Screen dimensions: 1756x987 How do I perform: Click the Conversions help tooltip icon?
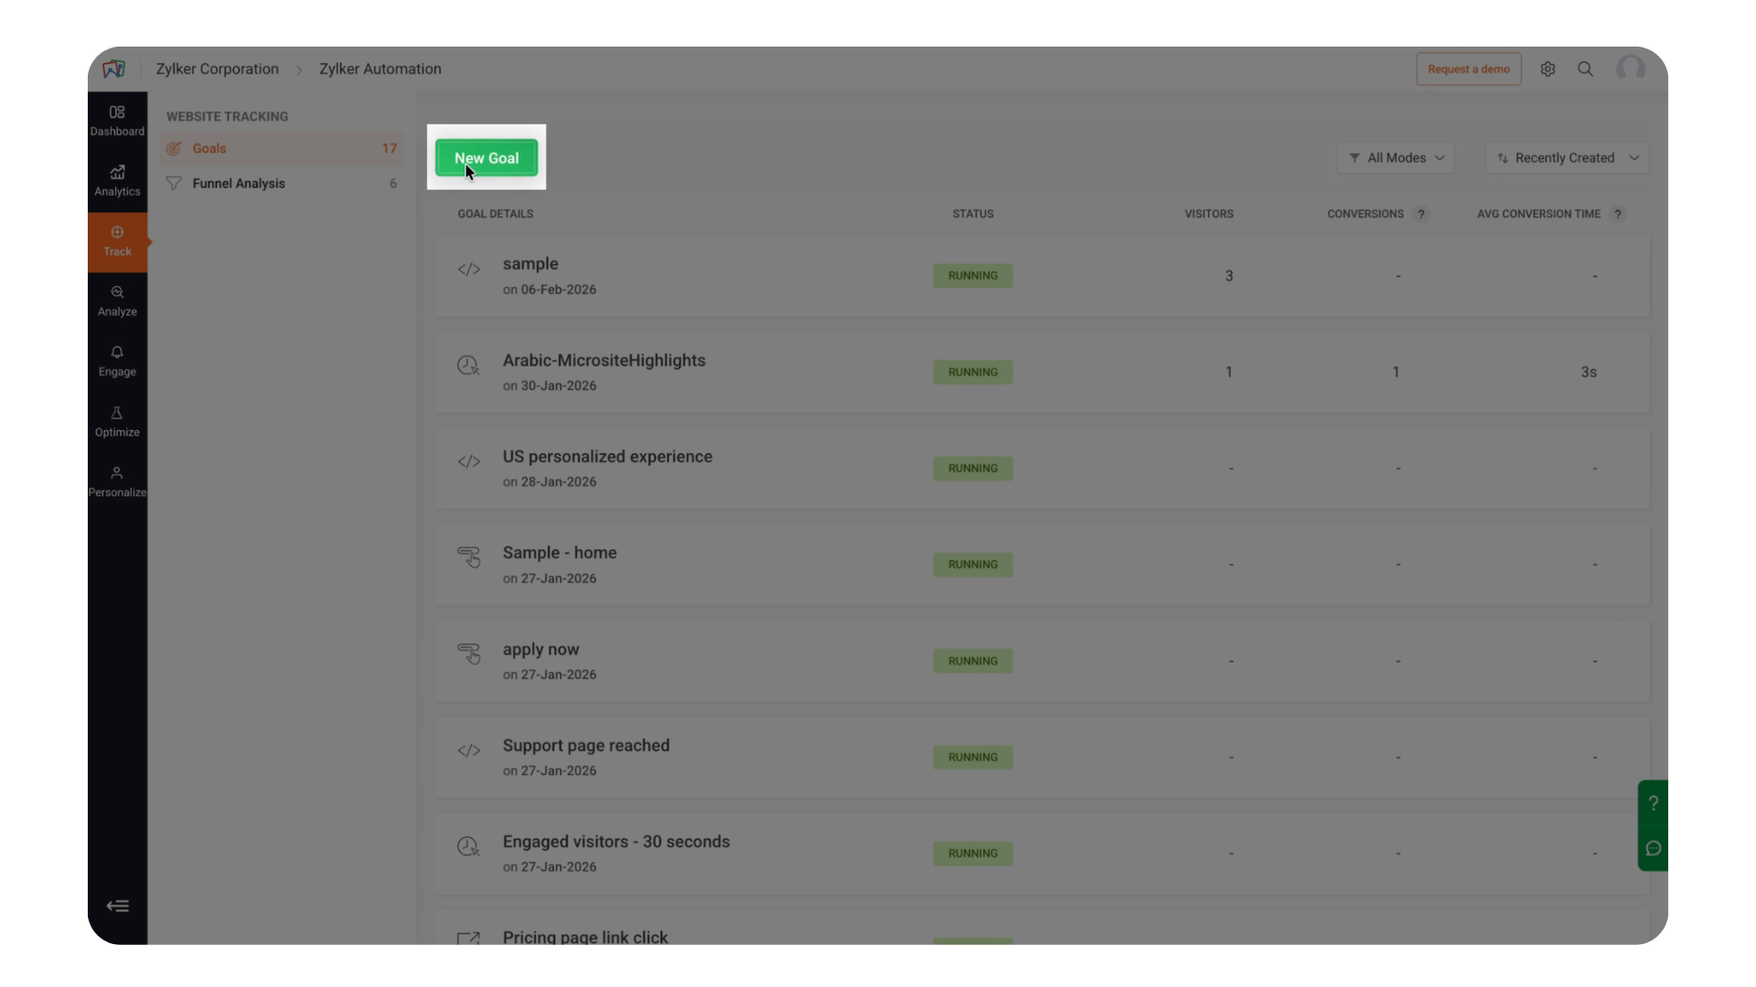tap(1420, 214)
